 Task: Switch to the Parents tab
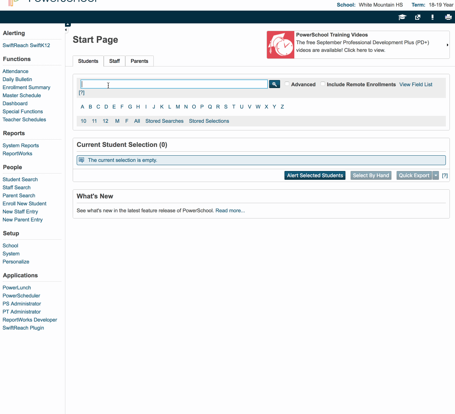coord(139,61)
